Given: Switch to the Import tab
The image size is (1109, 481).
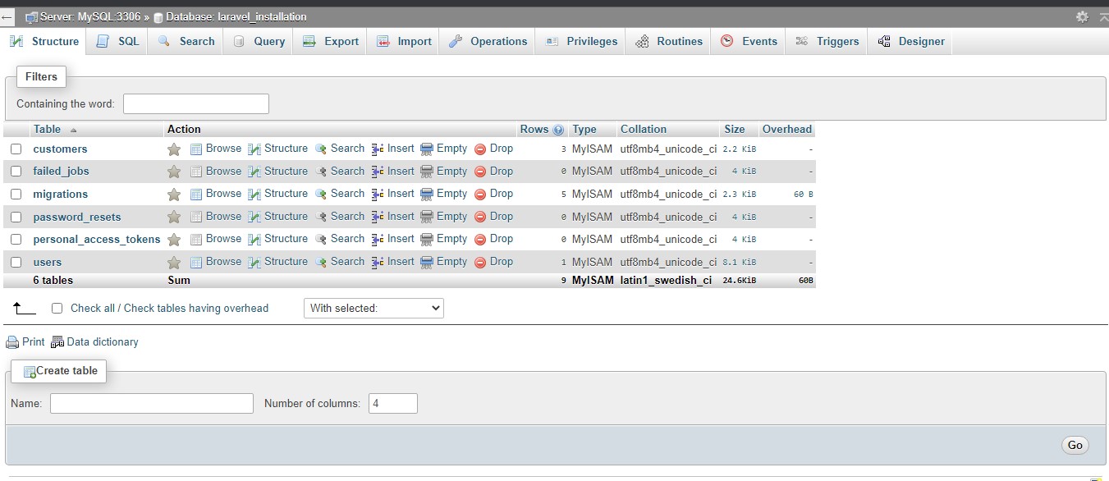Looking at the screenshot, I should [404, 42].
